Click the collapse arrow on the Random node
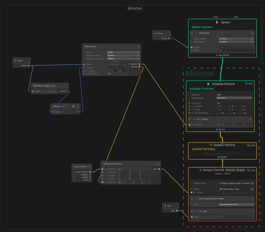265x232 pixels. [78, 106]
